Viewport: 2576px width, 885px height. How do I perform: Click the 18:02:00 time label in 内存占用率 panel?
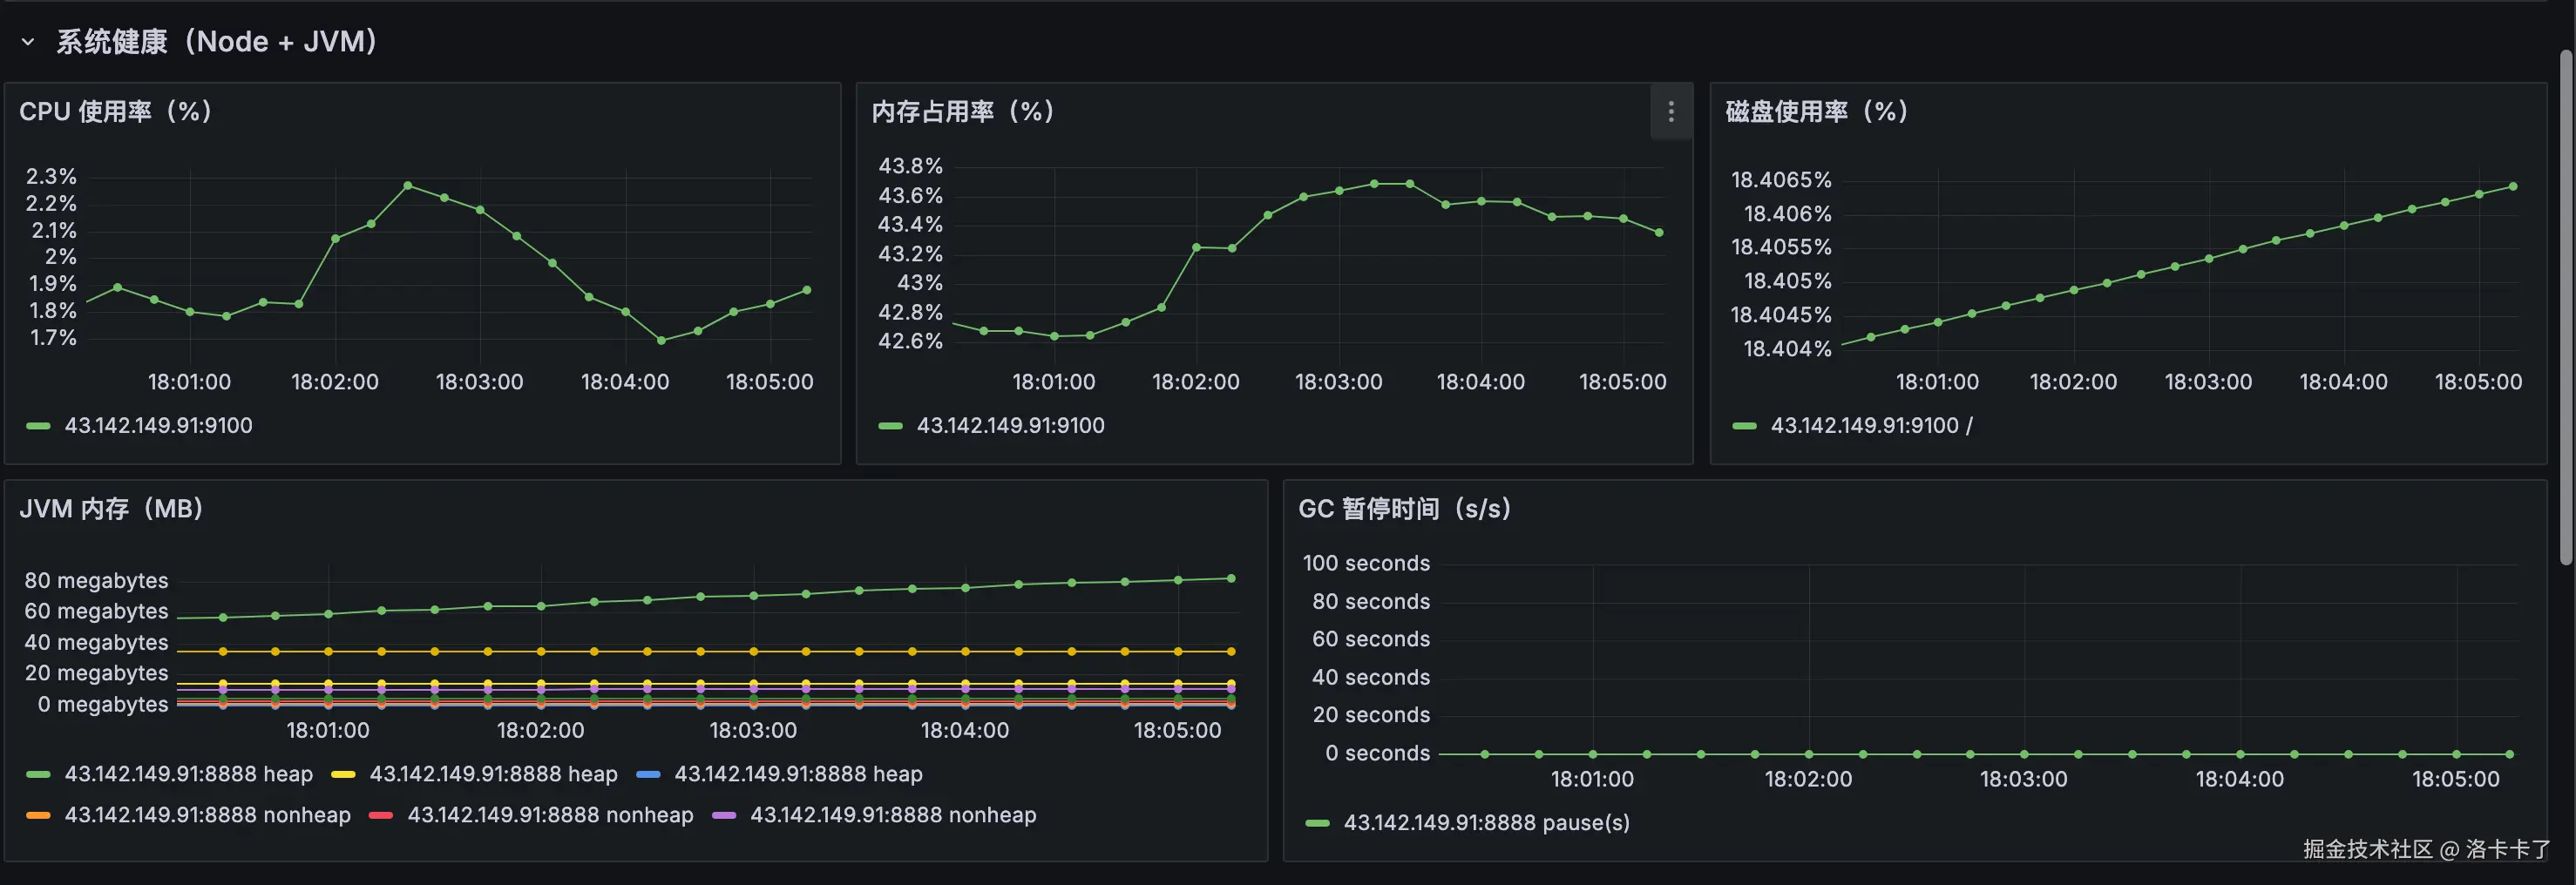1196,382
